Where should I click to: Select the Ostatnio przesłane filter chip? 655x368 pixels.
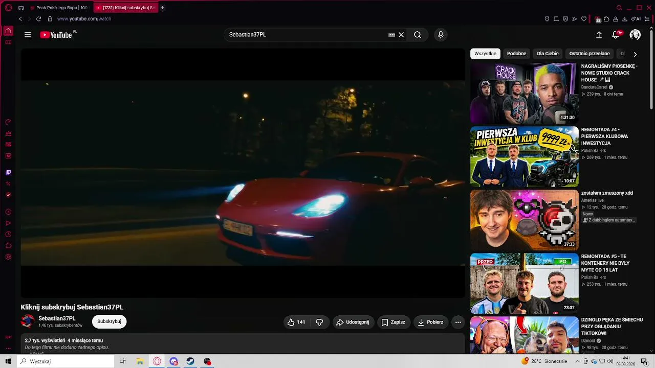[589, 54]
